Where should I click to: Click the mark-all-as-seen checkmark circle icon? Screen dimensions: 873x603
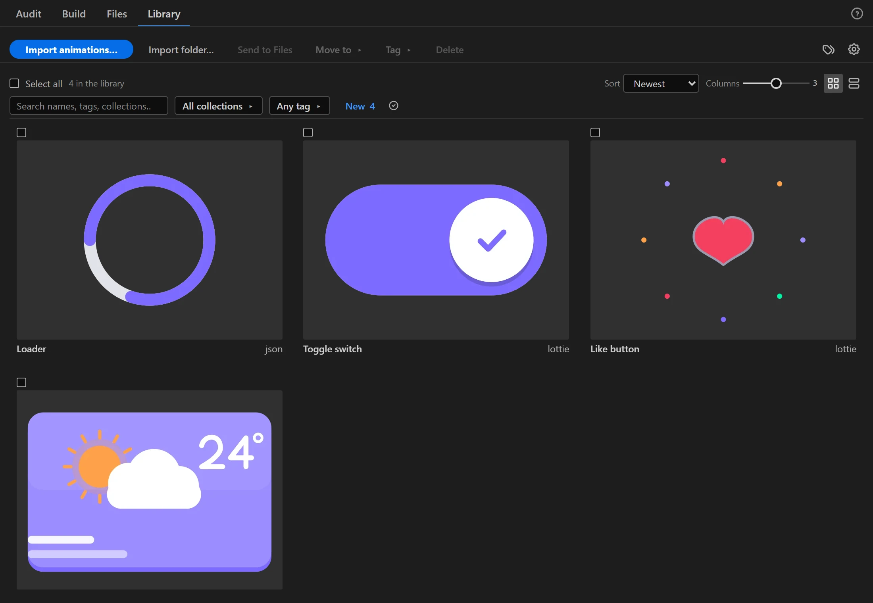click(394, 106)
